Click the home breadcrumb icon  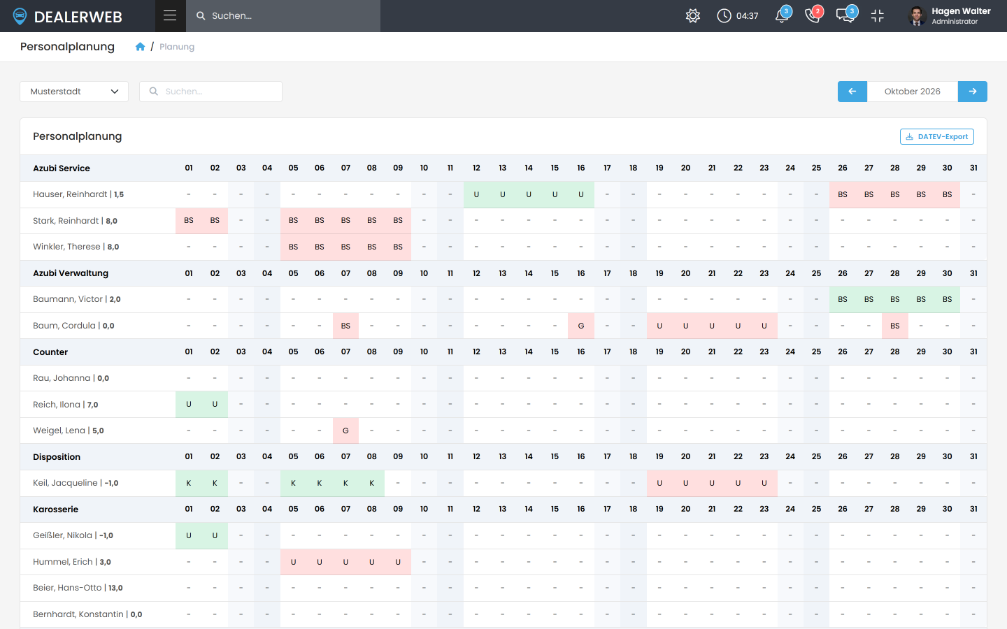coord(140,47)
